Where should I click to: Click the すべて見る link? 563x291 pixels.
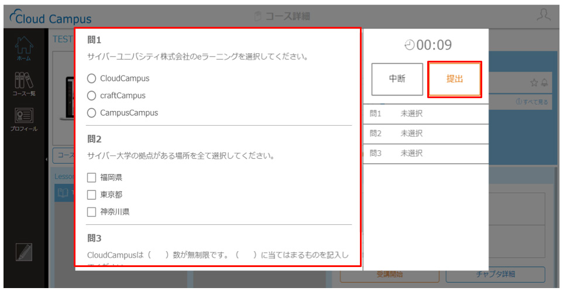pos(532,102)
